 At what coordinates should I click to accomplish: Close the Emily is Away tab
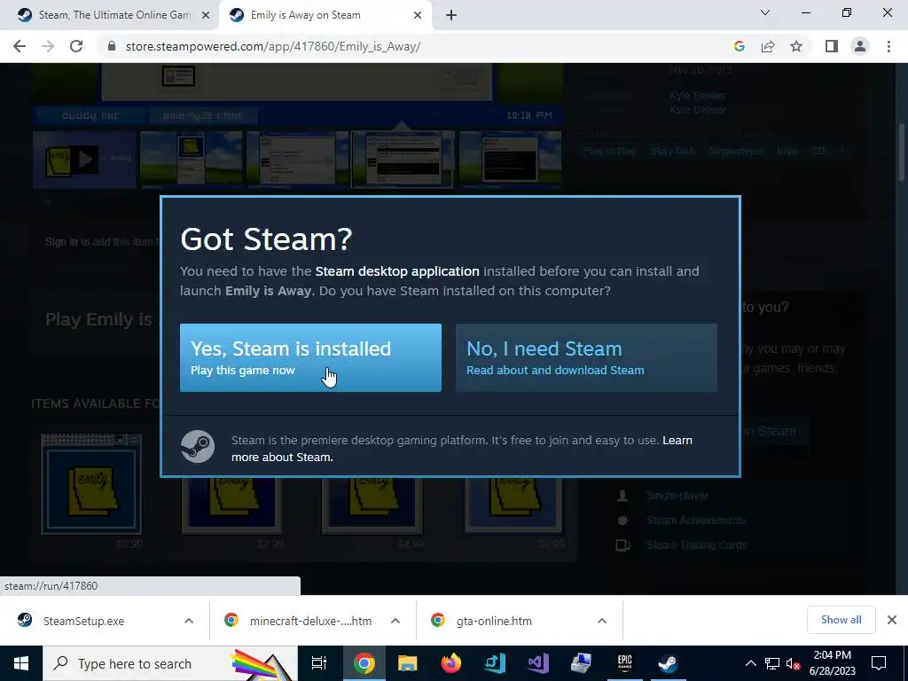click(417, 16)
